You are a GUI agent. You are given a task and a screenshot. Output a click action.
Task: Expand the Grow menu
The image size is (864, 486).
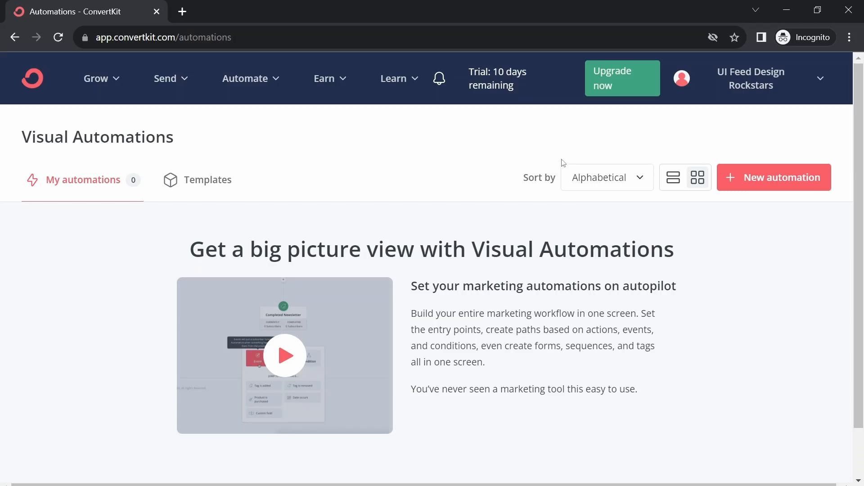(x=101, y=78)
